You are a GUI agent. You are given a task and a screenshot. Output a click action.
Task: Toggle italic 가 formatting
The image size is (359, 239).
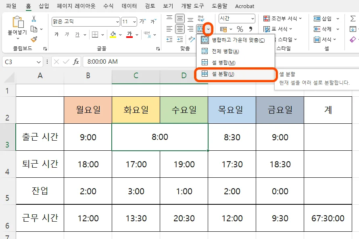tap(67, 35)
